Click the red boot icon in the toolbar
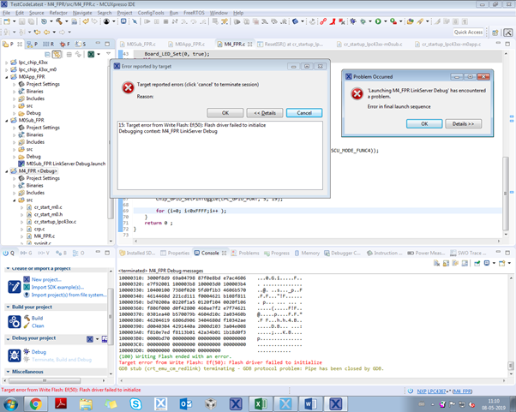The width and height of the screenshot is (516, 412). pos(333,21)
